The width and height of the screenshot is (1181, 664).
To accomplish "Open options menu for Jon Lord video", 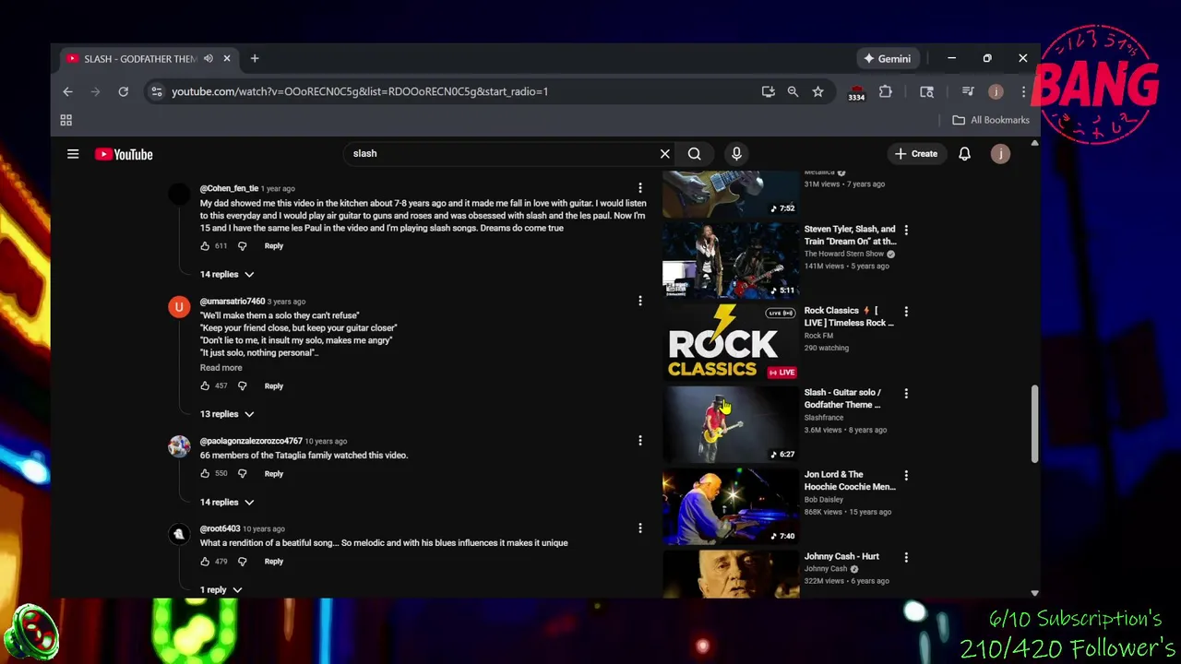I will [x=906, y=475].
